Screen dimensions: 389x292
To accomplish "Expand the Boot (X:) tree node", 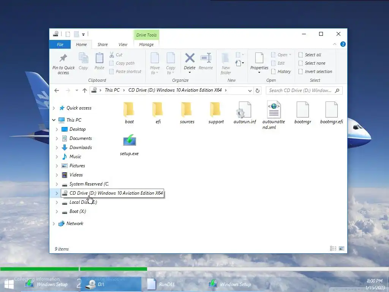I will (57, 212).
